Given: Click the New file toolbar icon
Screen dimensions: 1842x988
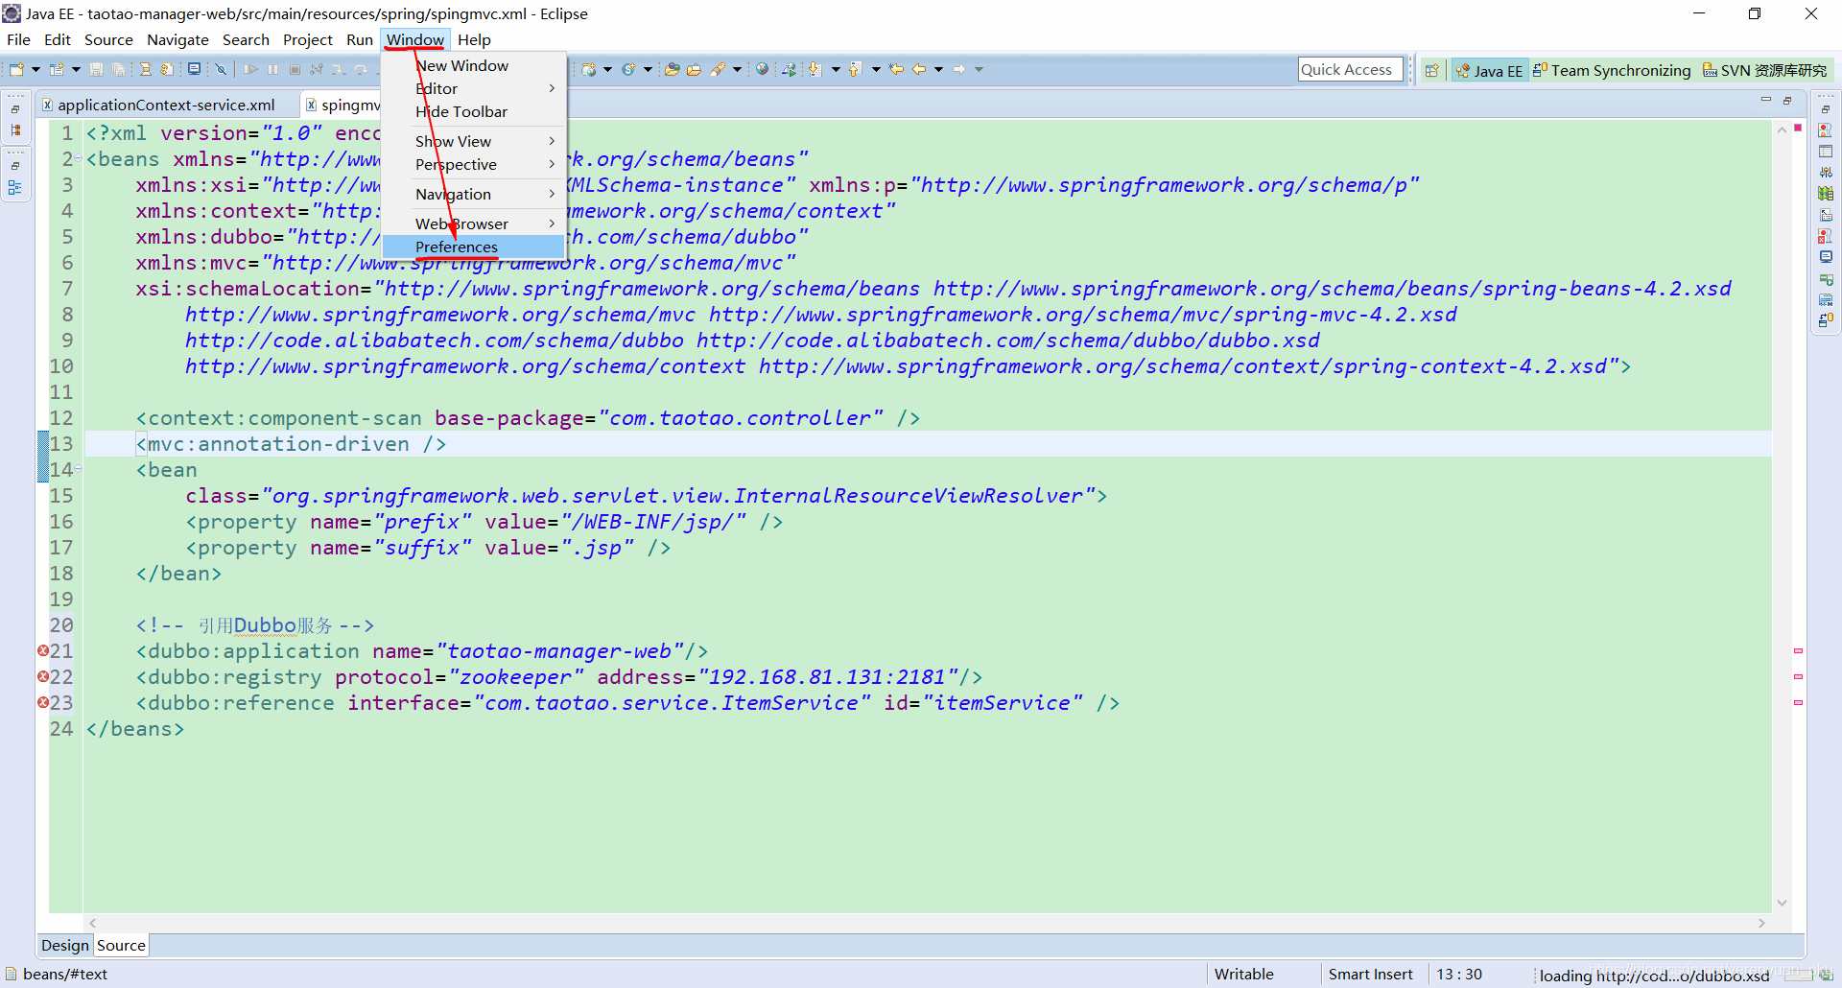Looking at the screenshot, I should 16,69.
